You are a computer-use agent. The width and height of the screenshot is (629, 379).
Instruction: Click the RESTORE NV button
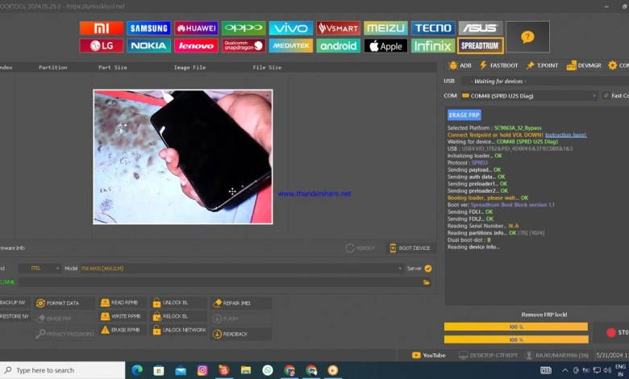pos(14,316)
